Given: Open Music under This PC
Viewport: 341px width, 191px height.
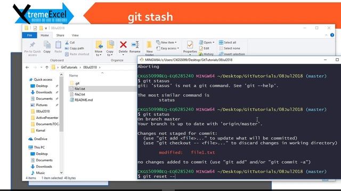Looking at the screenshot, I should (x=40, y=173).
